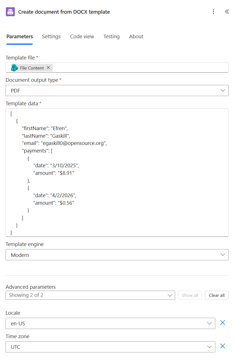Open the Testing tab
The height and width of the screenshot is (358, 234).
(x=111, y=36)
